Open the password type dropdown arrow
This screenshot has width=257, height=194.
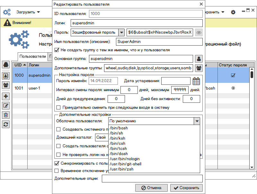click(121, 32)
